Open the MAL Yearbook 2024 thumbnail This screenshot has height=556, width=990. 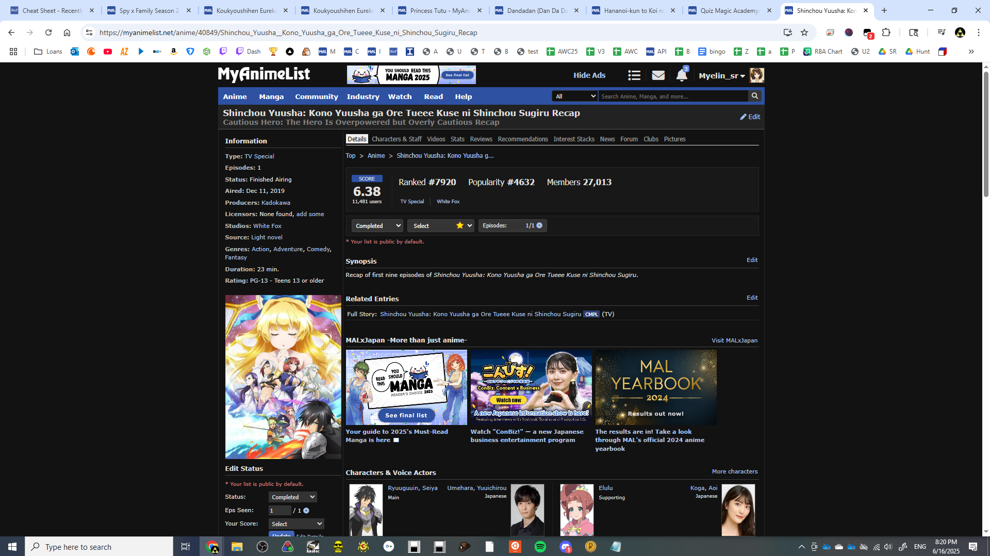coord(656,387)
